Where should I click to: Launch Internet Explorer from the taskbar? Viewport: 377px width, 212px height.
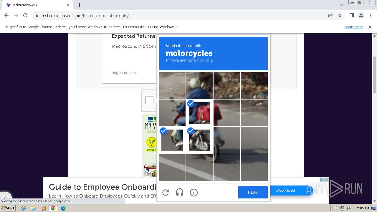click(24, 208)
